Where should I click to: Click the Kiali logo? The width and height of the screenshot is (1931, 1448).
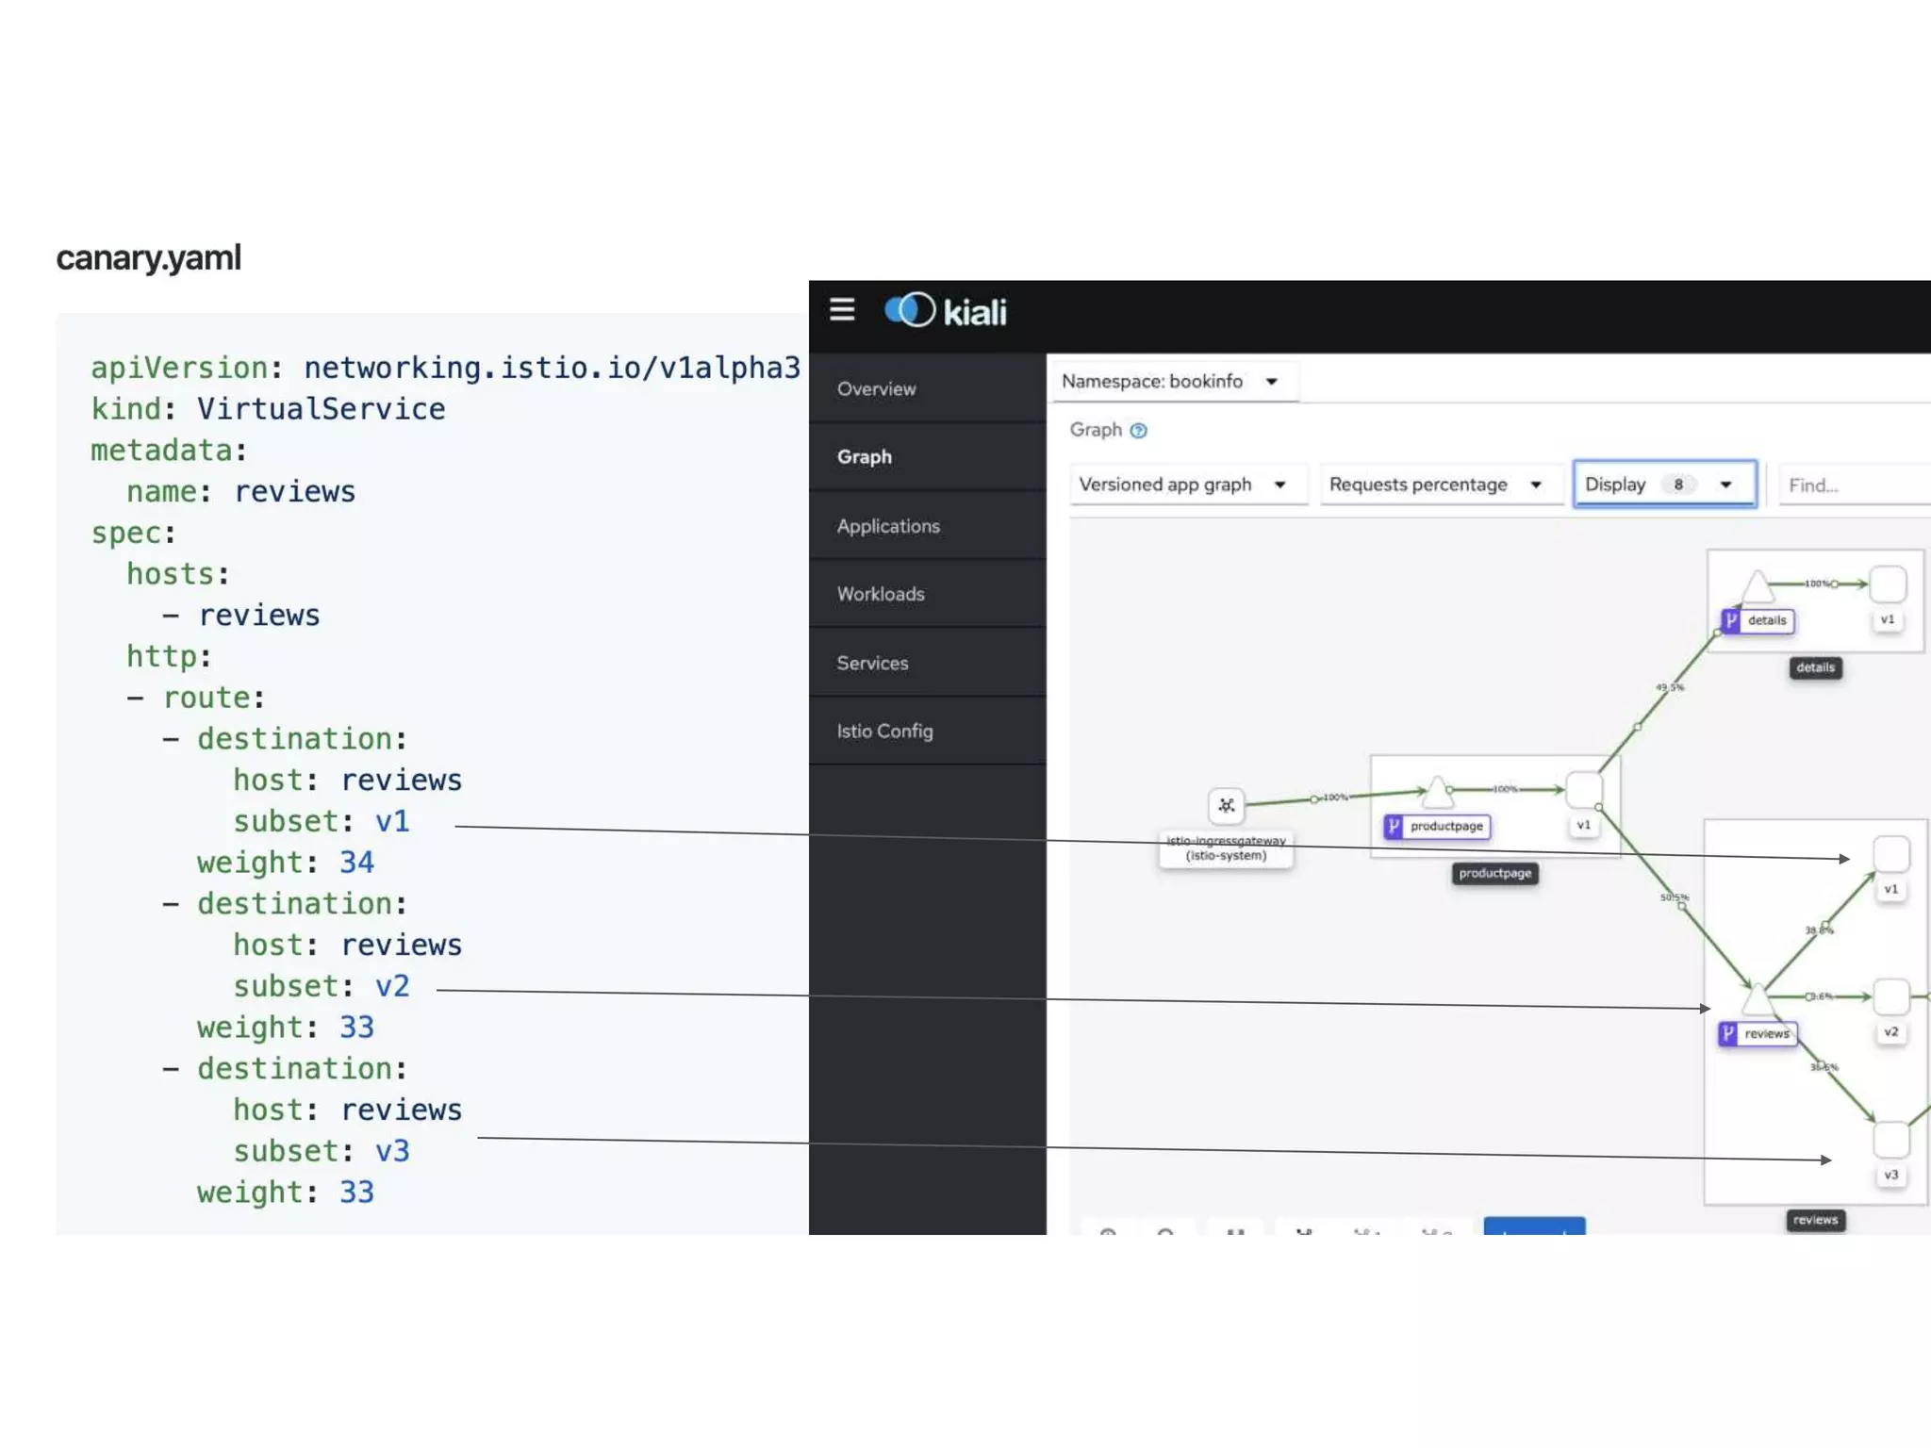tap(946, 311)
